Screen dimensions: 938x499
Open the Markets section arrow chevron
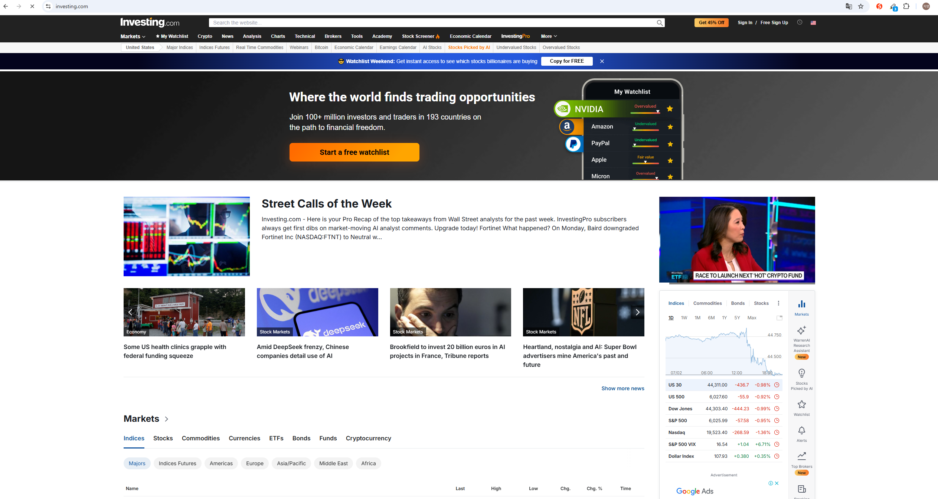click(x=167, y=419)
